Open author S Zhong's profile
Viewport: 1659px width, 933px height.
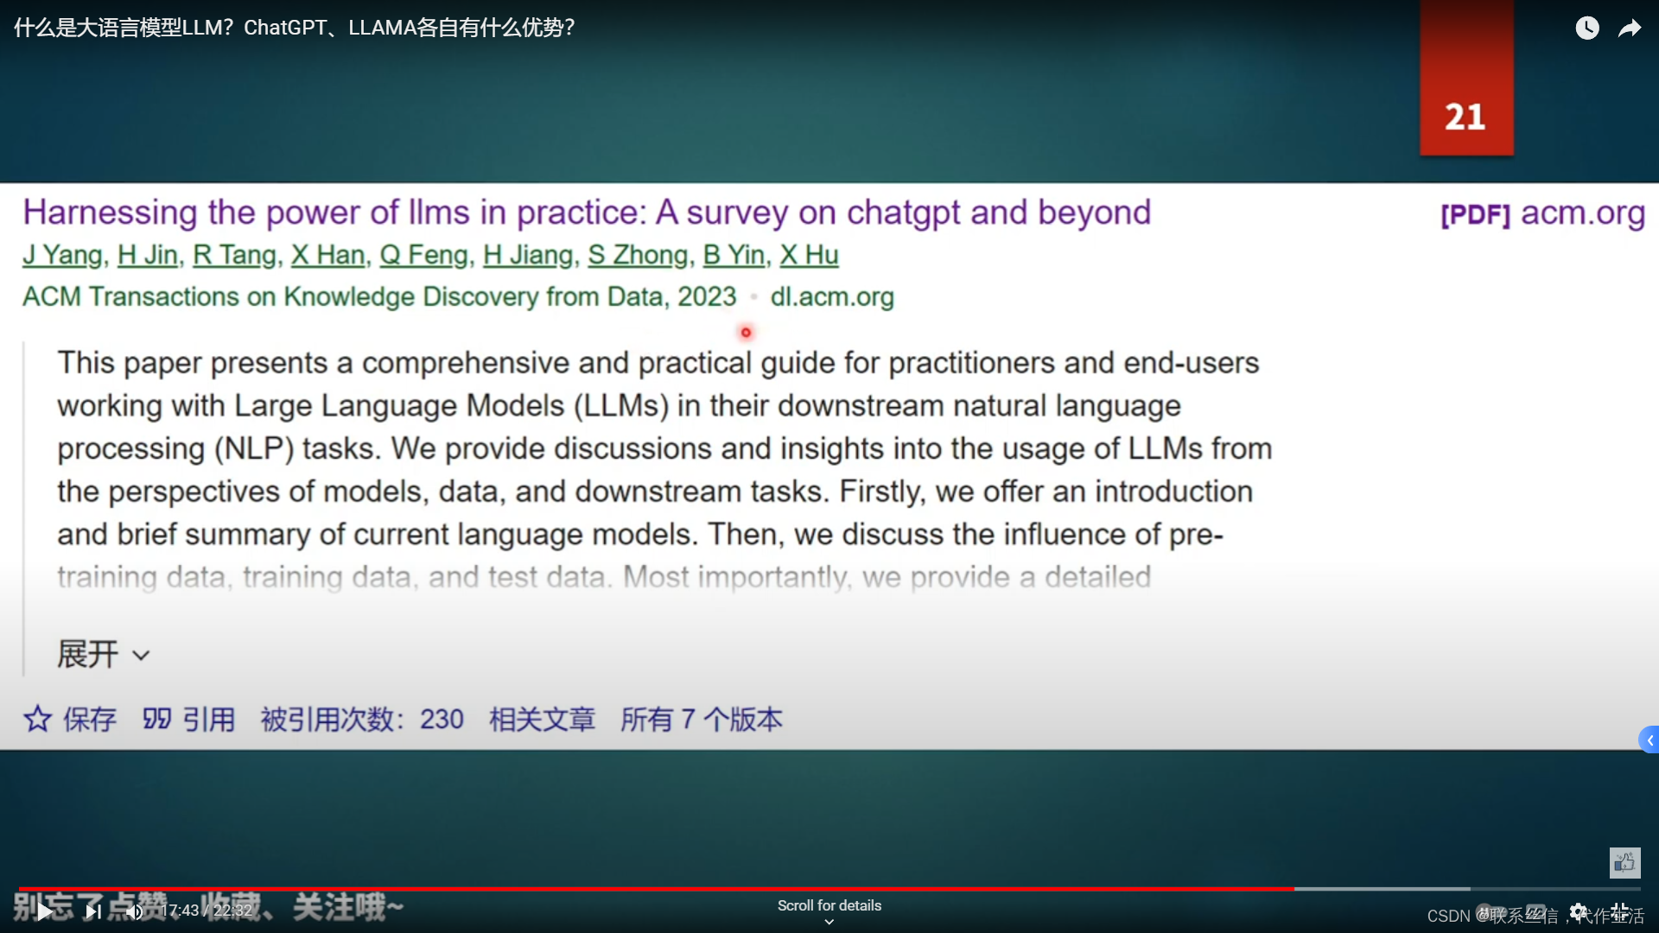[638, 255]
